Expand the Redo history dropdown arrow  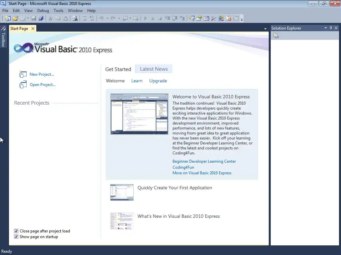click(119, 19)
